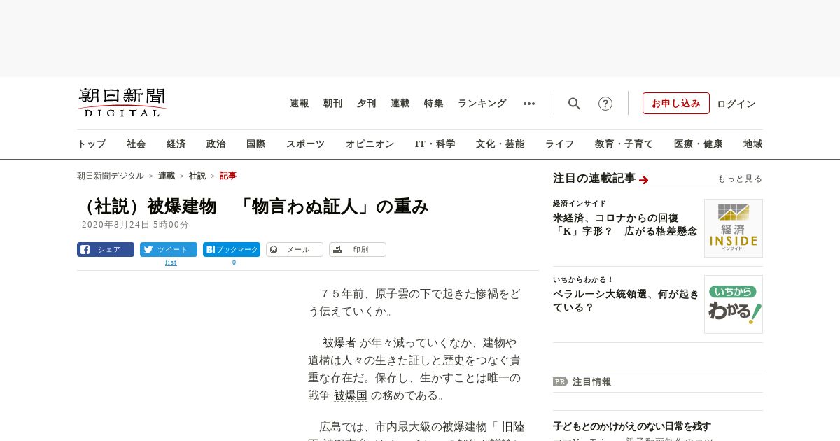The image size is (840, 441).
Task: Go to the 地域 section
Action: coord(753,144)
